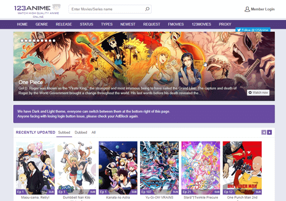Click the Ep 21 badge on Twinkle Precure
The image size is (286, 201).
point(187,192)
